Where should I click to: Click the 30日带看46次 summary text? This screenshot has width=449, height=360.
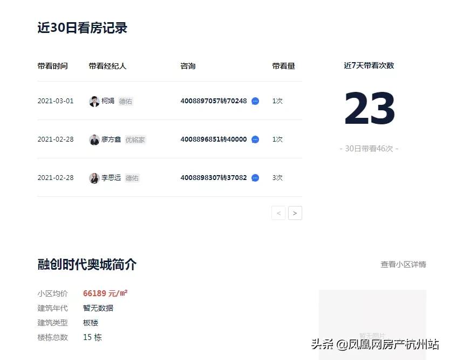pyautogui.click(x=369, y=149)
